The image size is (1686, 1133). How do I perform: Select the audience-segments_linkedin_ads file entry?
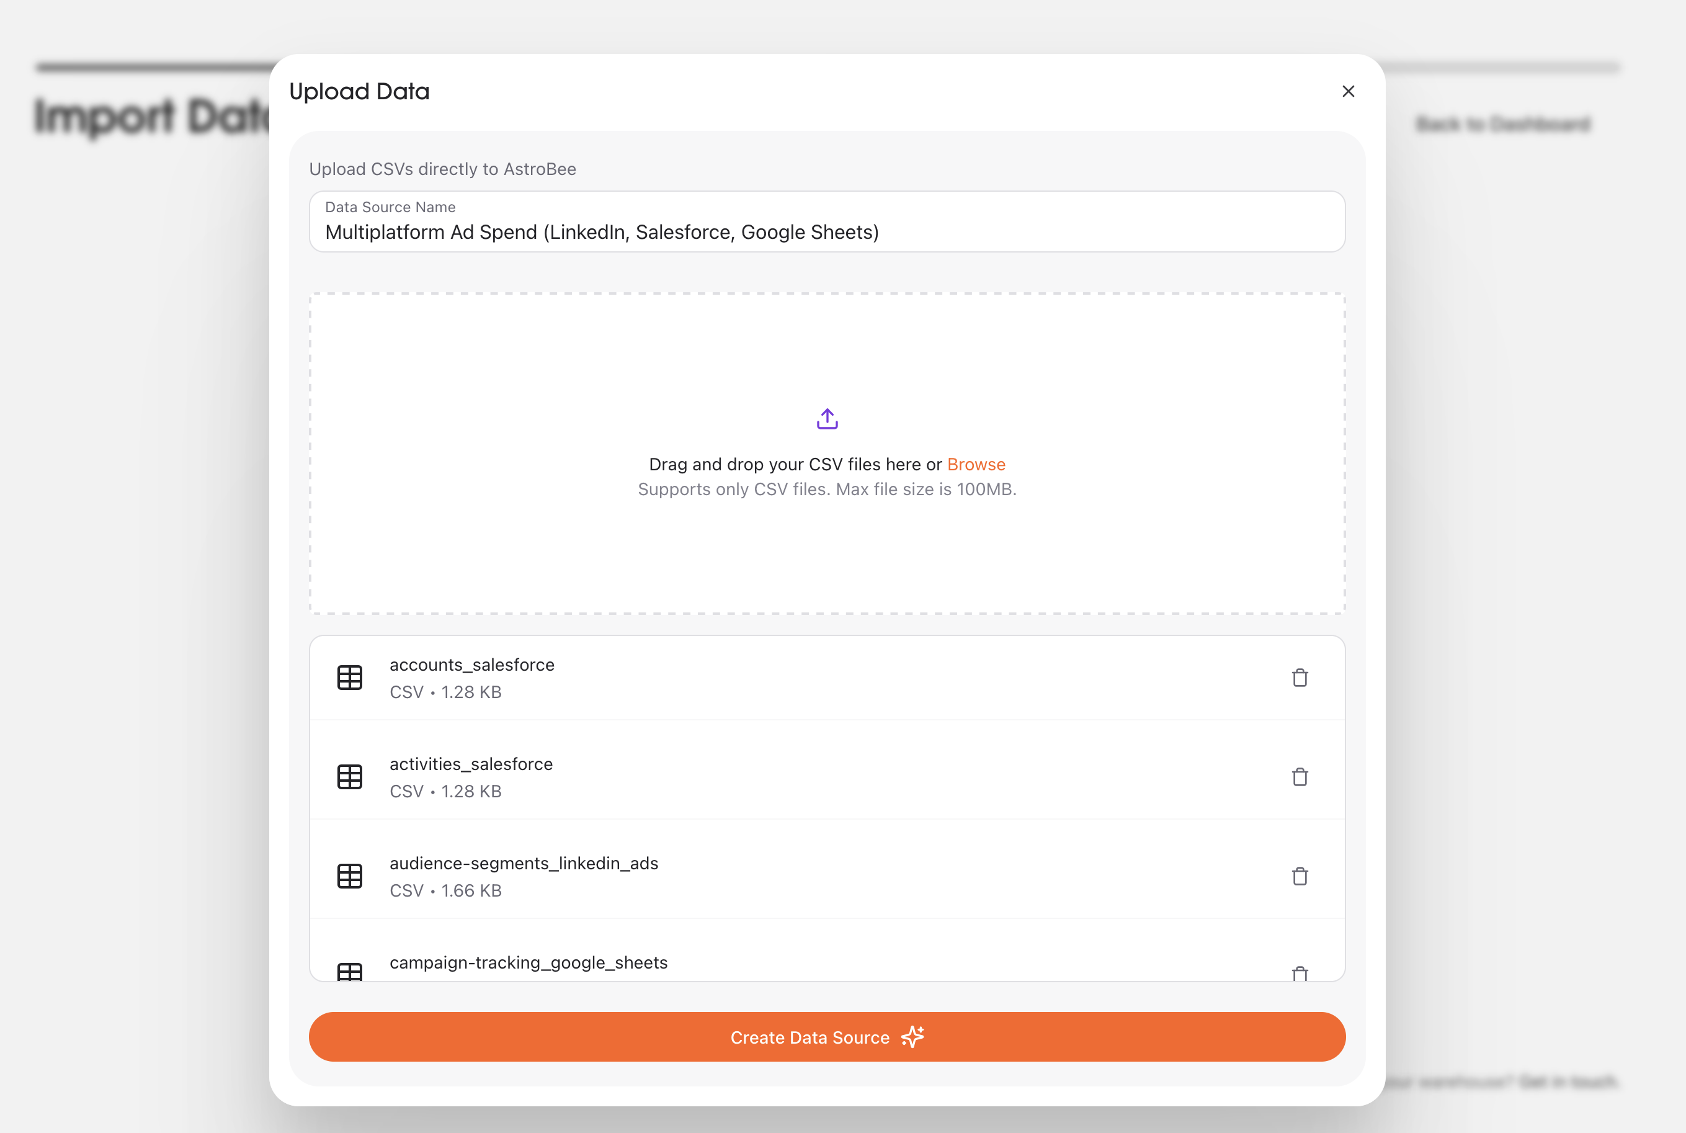coord(723,876)
